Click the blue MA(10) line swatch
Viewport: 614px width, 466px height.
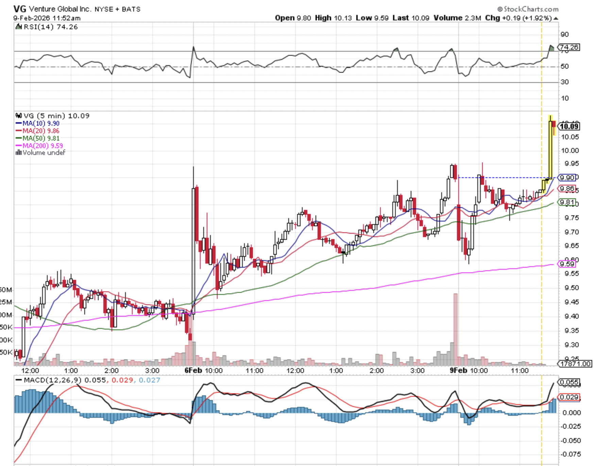19,124
